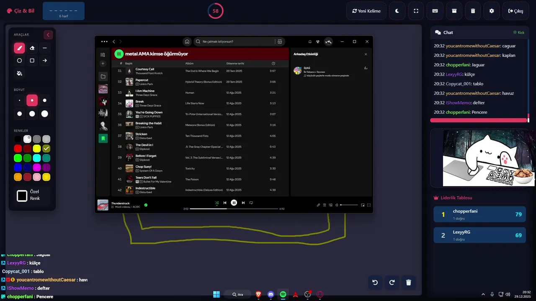Clear the canvas with bottom trash button
536x301 pixels.
pyautogui.click(x=409, y=282)
